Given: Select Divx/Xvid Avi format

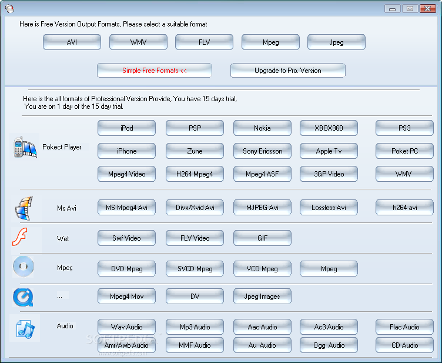Looking at the screenshot, I should (195, 208).
